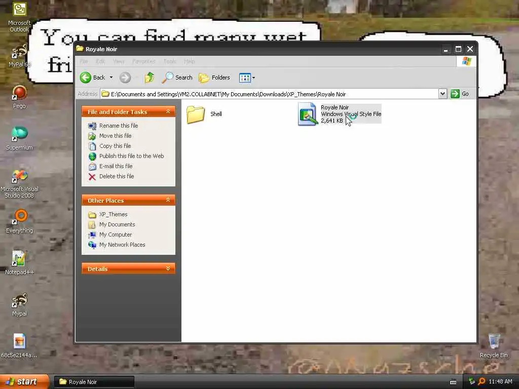Viewport: 519px width, 389px height.
Task: Expand the Views dropdown arrow
Action: [x=253, y=78]
